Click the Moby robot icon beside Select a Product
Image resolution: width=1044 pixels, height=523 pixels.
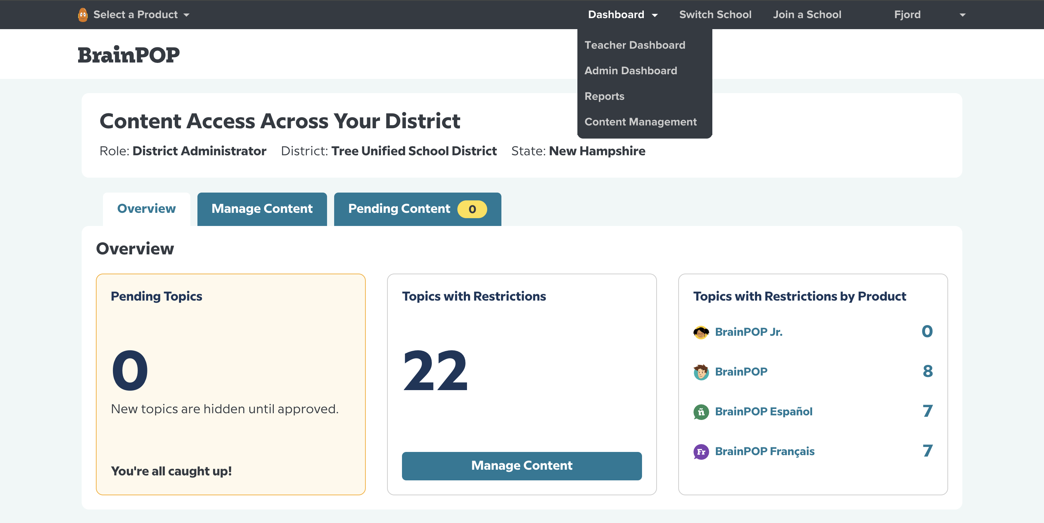(x=83, y=15)
